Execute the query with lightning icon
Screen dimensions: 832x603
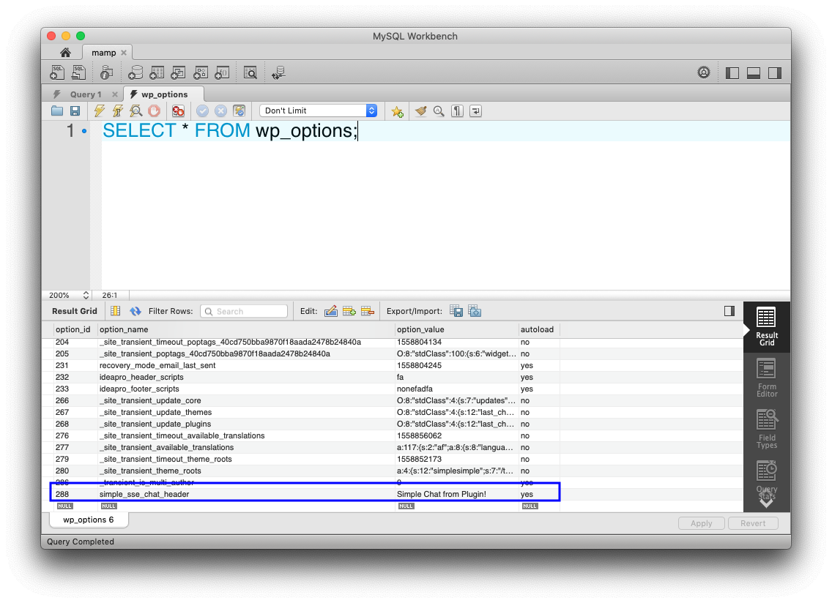click(99, 111)
